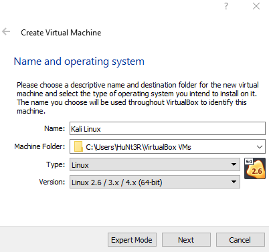Click into the Name field containing Kali Linux

[x=167, y=128]
